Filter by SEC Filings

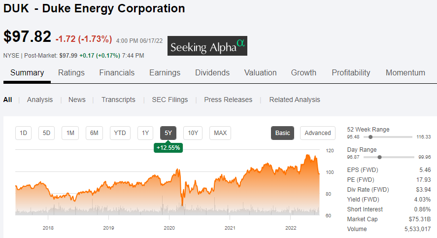[x=169, y=100]
